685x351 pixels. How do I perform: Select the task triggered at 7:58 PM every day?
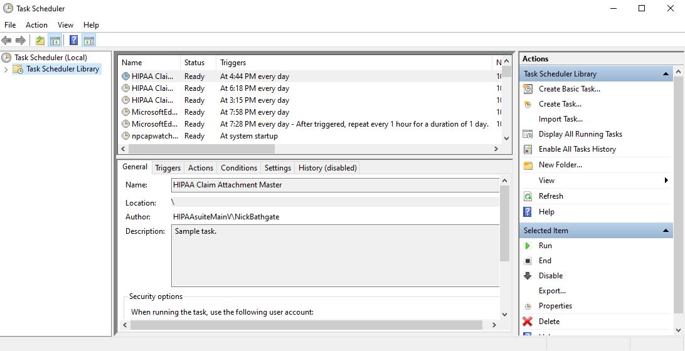[x=311, y=112]
